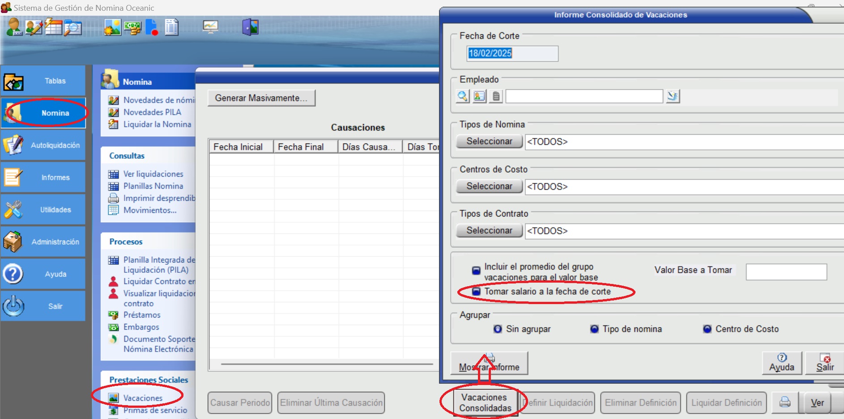Click the exit door toolbar icon
This screenshot has height=419, width=844.
[251, 27]
